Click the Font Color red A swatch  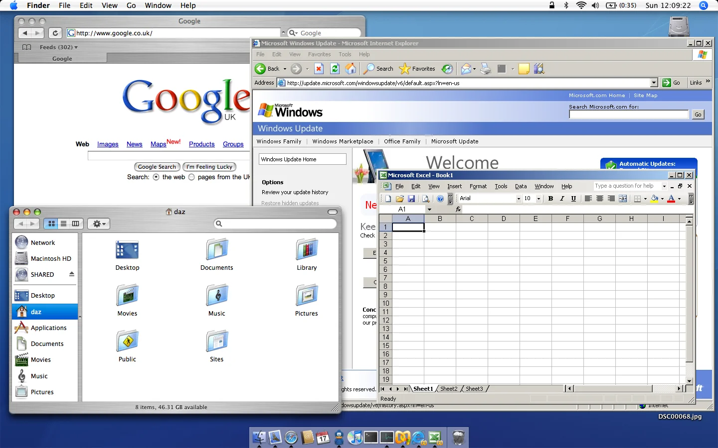(671, 199)
